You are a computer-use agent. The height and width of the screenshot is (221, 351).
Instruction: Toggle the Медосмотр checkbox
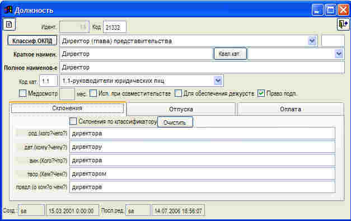click(x=22, y=93)
